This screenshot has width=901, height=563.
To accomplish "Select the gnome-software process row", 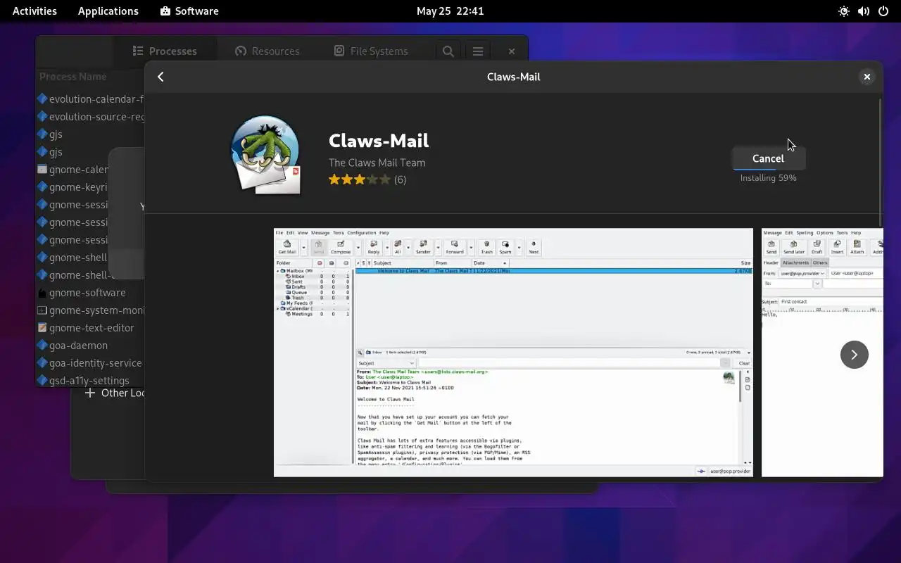I will tap(90, 293).
